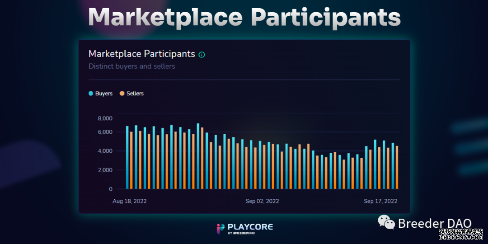Screen dimensions: 488x244
Task: Click the blue Buyers legend dot
Action: [x=91, y=94]
